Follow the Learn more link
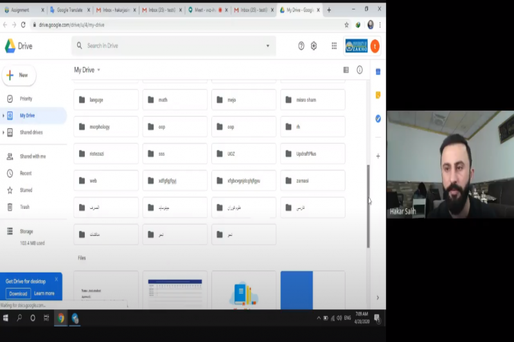 click(44, 293)
